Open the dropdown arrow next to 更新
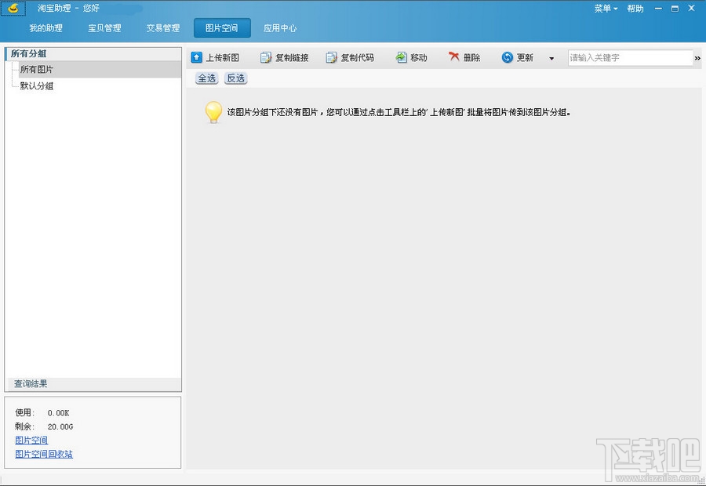This screenshot has width=706, height=486. pos(551,58)
